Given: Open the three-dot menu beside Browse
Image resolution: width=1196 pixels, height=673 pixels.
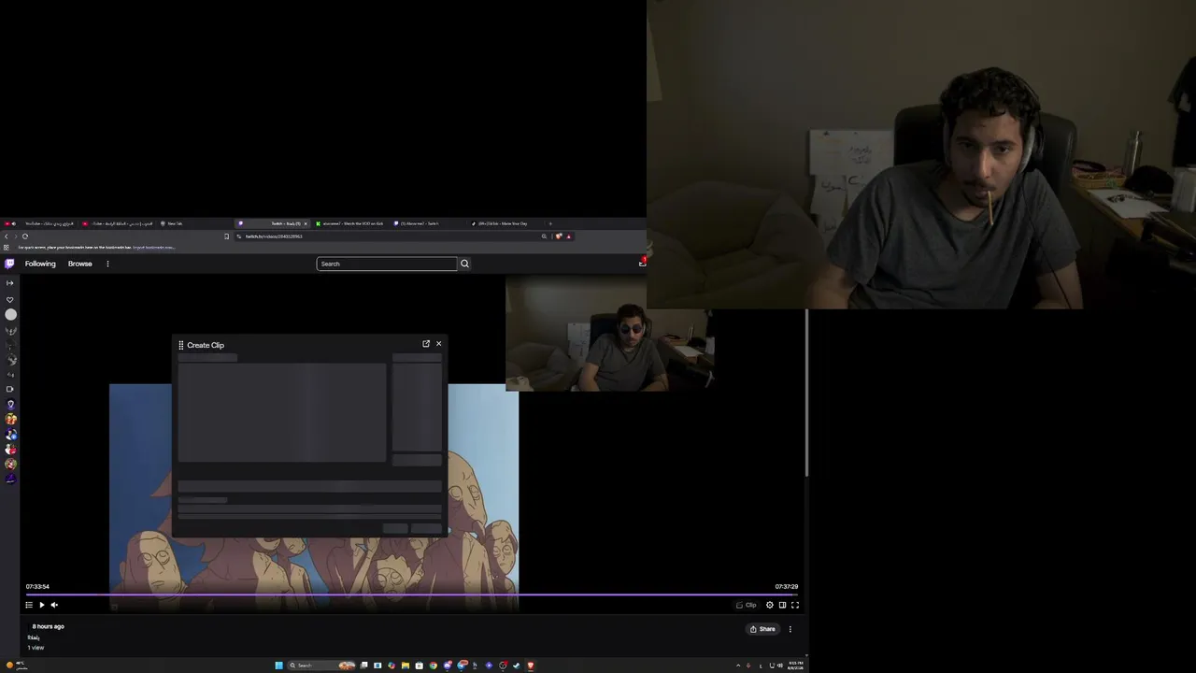Looking at the screenshot, I should pyautogui.click(x=107, y=264).
